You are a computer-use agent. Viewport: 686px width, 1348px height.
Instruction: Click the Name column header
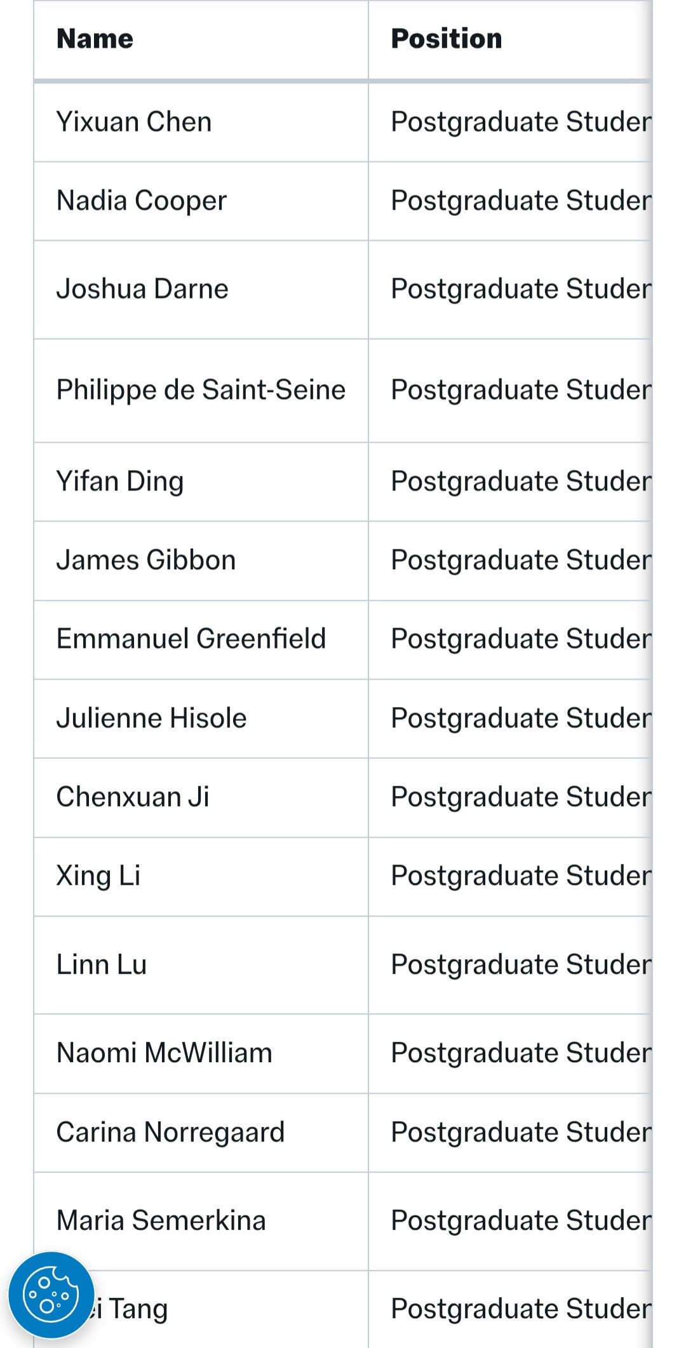(95, 39)
